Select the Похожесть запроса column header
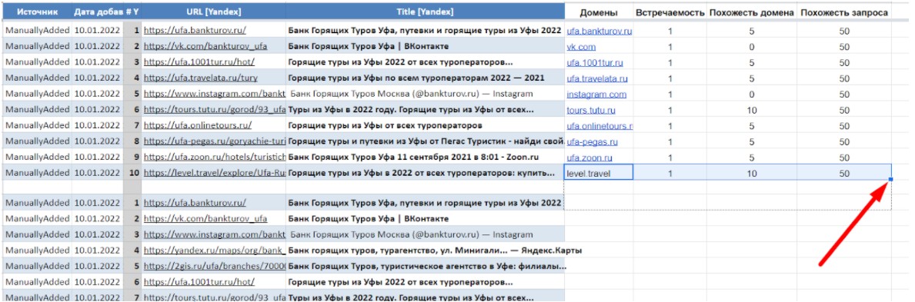 (844, 13)
